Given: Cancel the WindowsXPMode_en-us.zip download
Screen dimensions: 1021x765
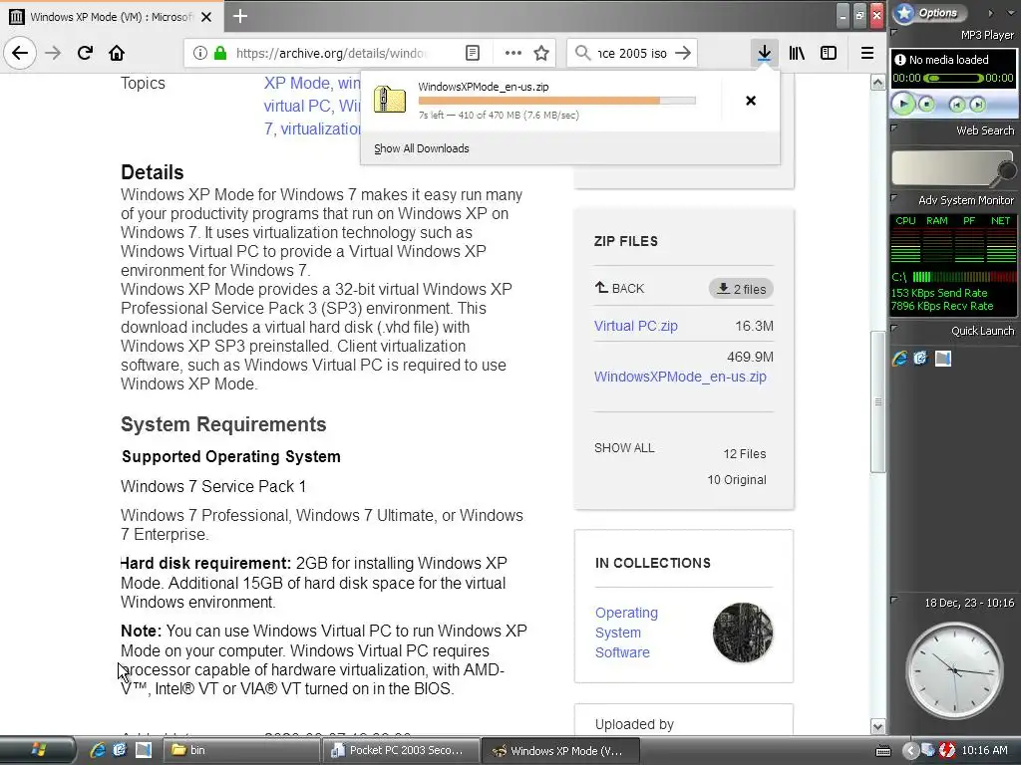Looking at the screenshot, I should [751, 101].
